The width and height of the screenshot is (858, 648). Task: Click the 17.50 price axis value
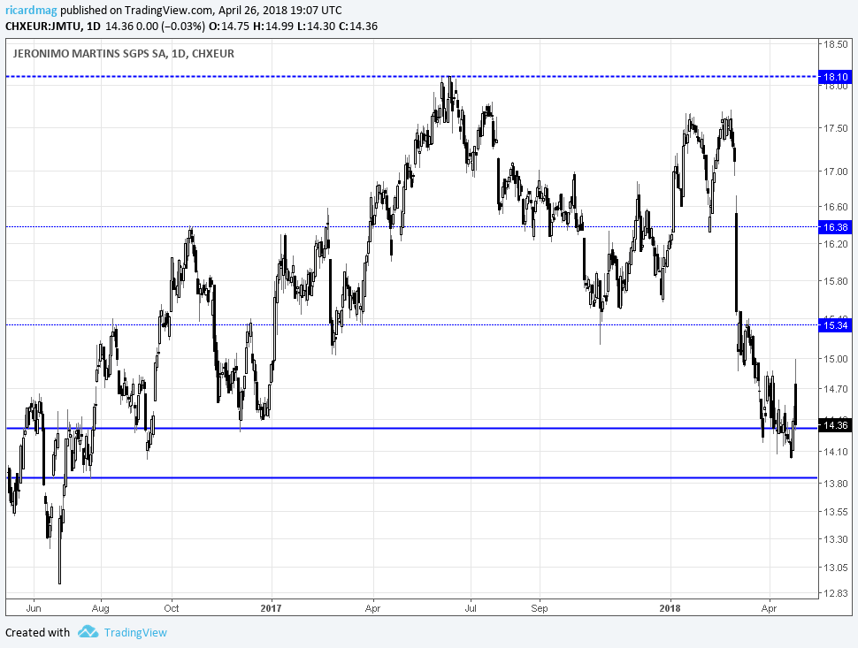click(836, 128)
